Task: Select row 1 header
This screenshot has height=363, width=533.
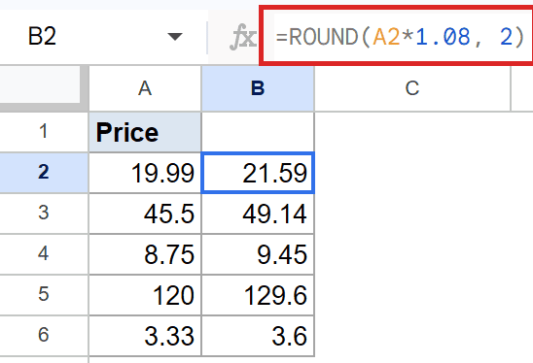Action: 44,132
